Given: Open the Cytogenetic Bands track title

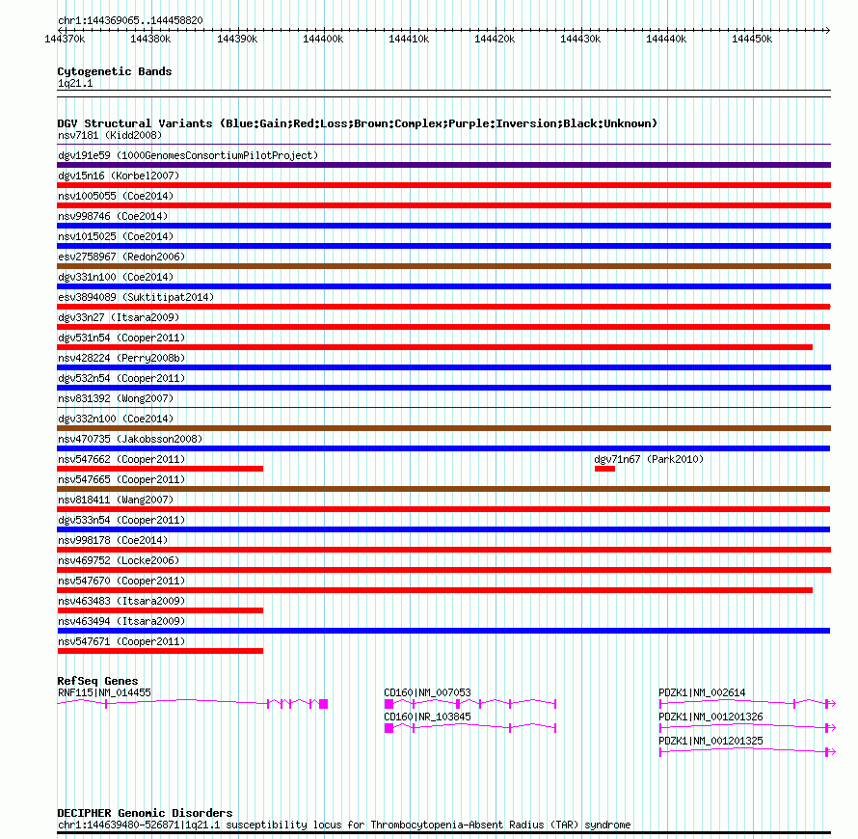Looking at the screenshot, I should coord(115,71).
